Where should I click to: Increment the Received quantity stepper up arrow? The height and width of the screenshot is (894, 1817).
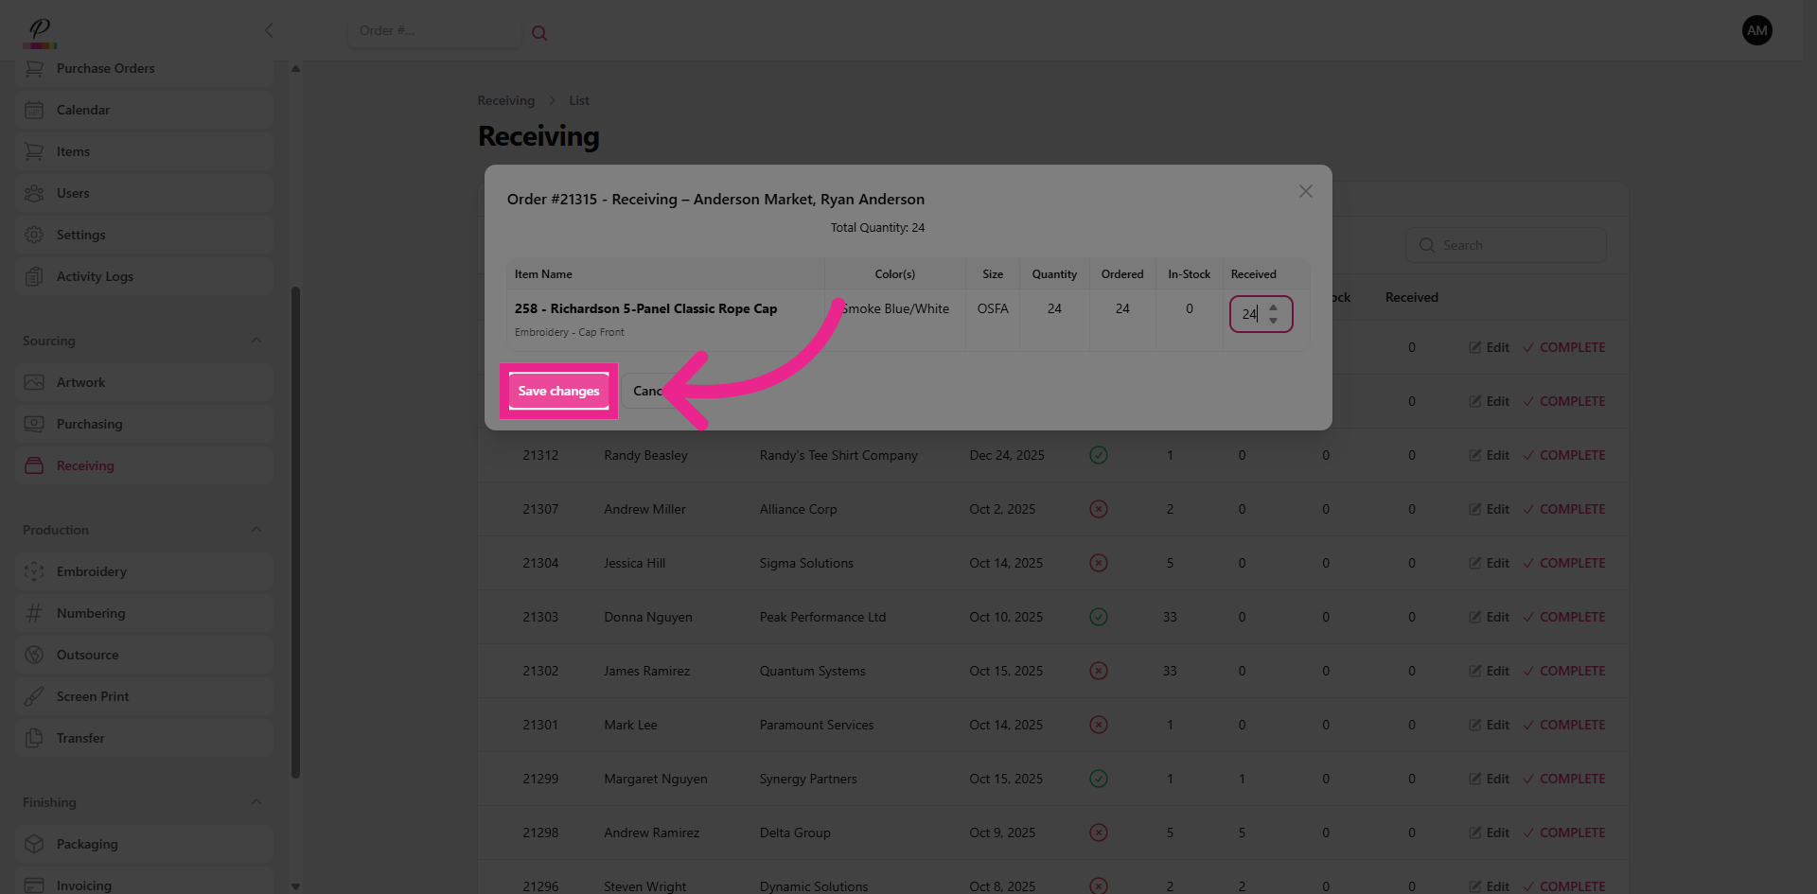[1273, 307]
